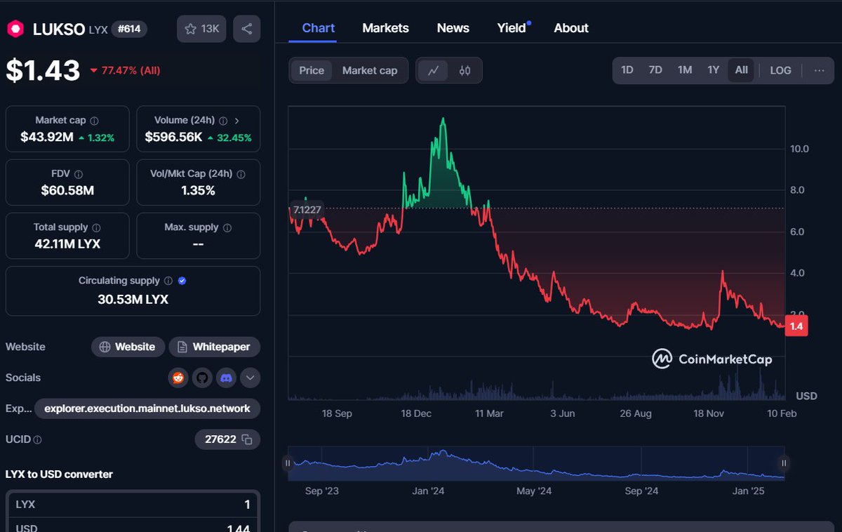Open the Whitepaper link

click(214, 347)
